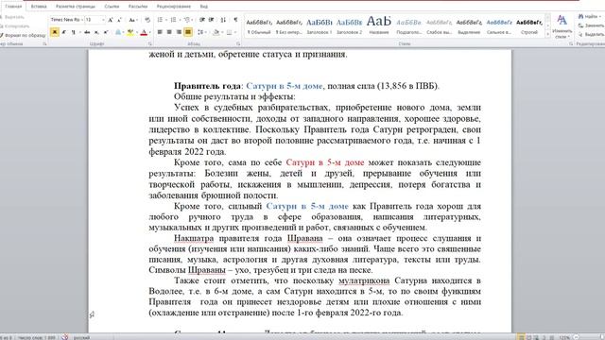Click Заменить (Replace) button
This screenshot has width=605, height=340.
click(591, 25)
